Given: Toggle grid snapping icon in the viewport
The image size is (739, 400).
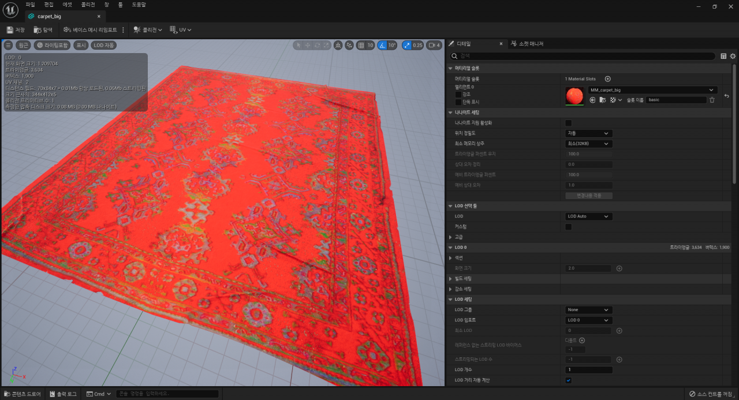Looking at the screenshot, I should (361, 45).
